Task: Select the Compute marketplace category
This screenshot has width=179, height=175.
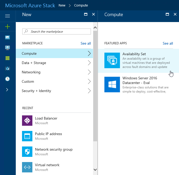Action: coord(54,53)
